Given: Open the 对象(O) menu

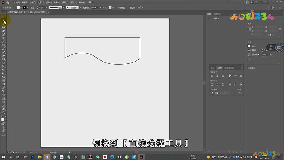Looking at the screenshot, I should click(33, 2).
